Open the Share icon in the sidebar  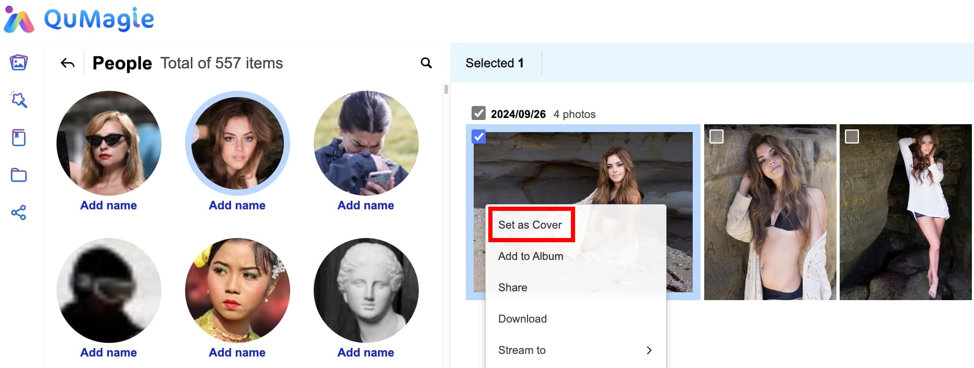coord(19,212)
